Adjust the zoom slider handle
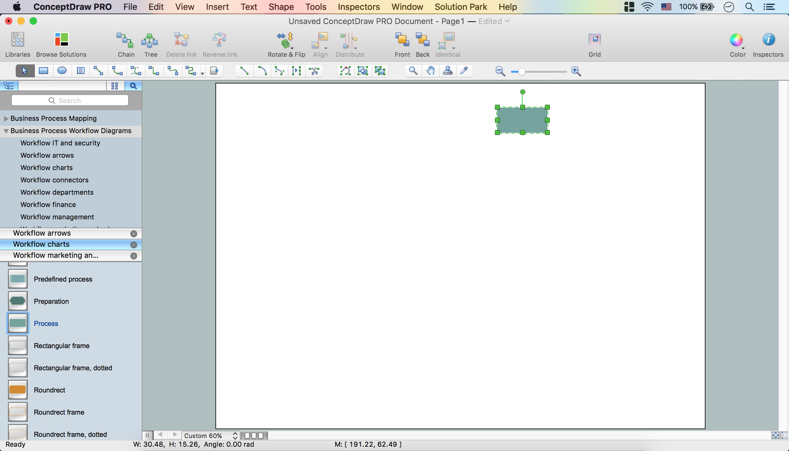789x451 pixels. 521,72
